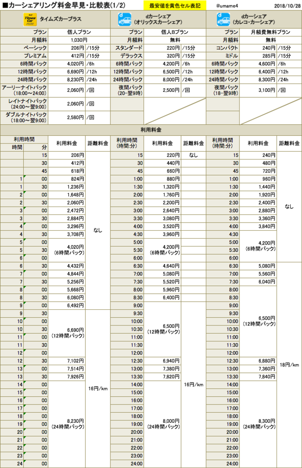Select the Times 4,020円 (6時間パック) merged cell
This screenshot has height=468, width=302.
coord(67,250)
